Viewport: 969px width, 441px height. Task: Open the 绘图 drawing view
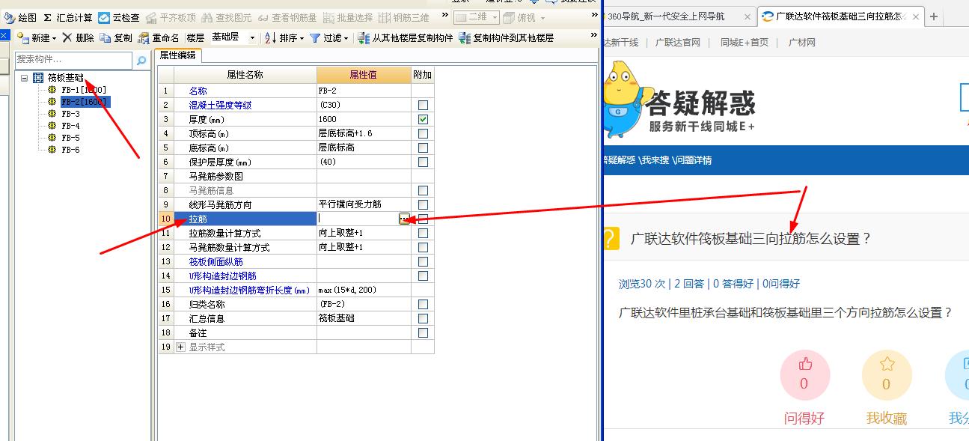coord(20,17)
